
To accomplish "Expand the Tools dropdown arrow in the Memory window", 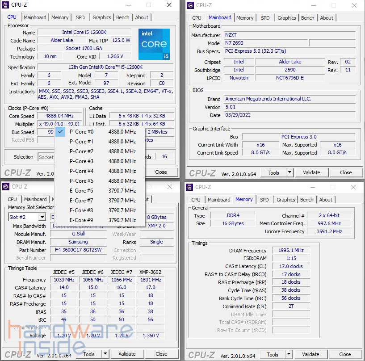I will tap(289, 355).
